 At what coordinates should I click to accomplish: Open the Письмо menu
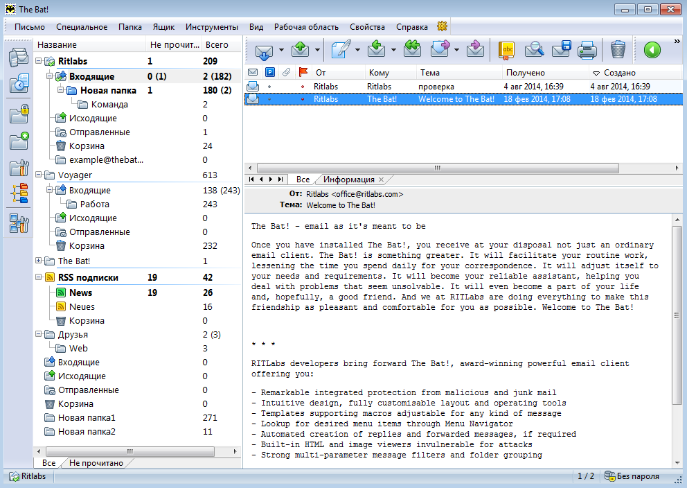[x=30, y=27]
